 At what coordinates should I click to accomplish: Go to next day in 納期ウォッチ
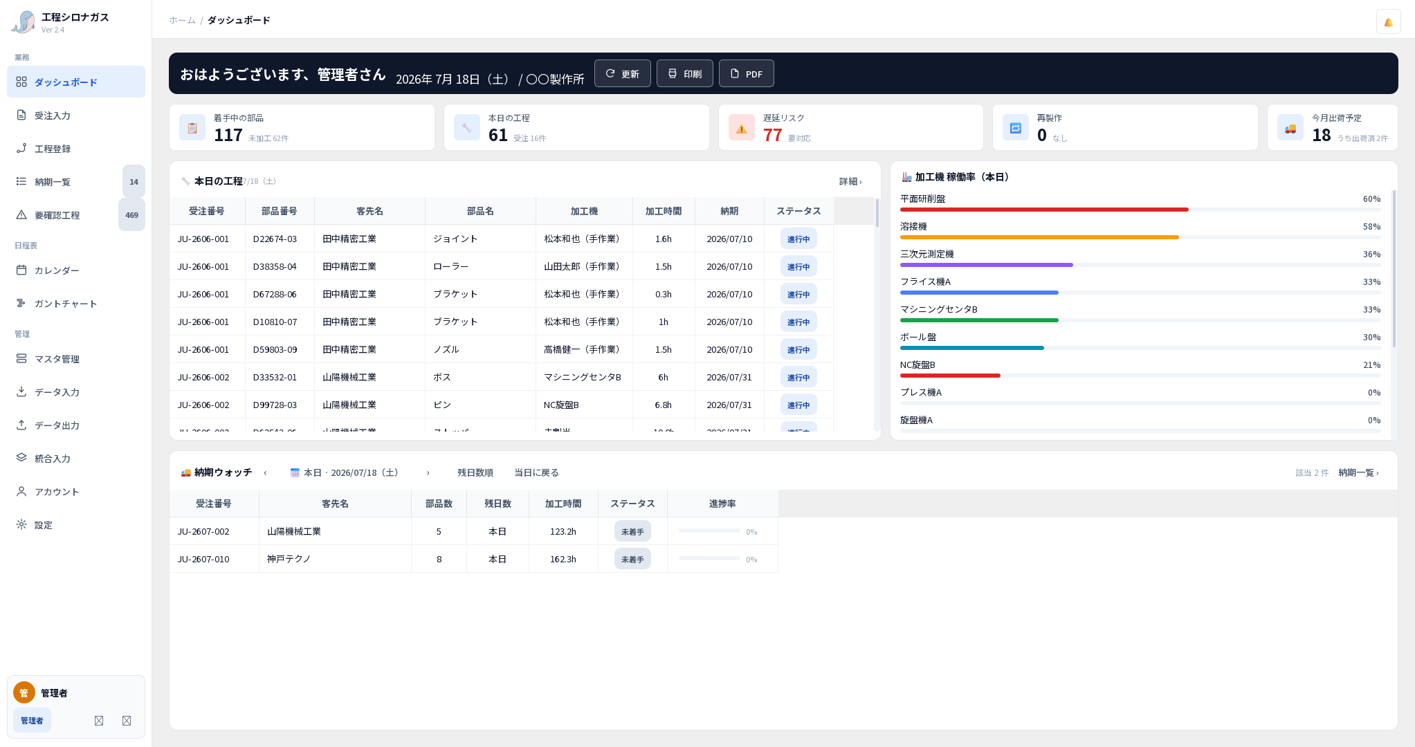428,472
